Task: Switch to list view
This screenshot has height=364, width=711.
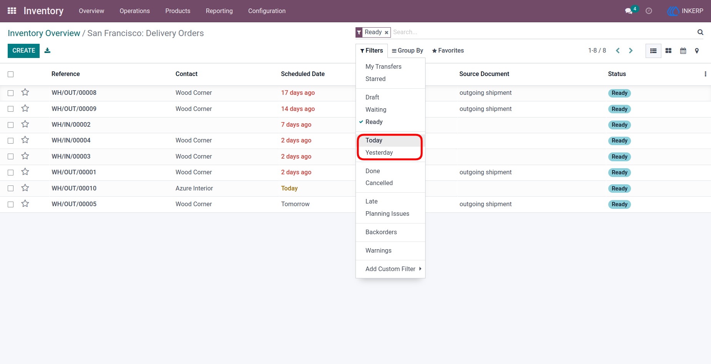Action: [653, 51]
